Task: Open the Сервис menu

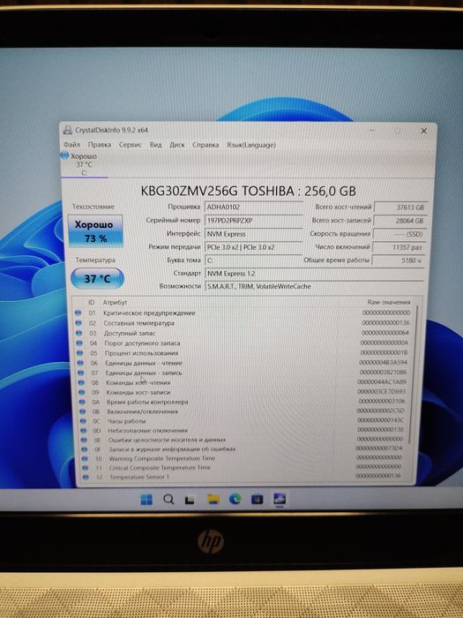Action: (x=131, y=145)
